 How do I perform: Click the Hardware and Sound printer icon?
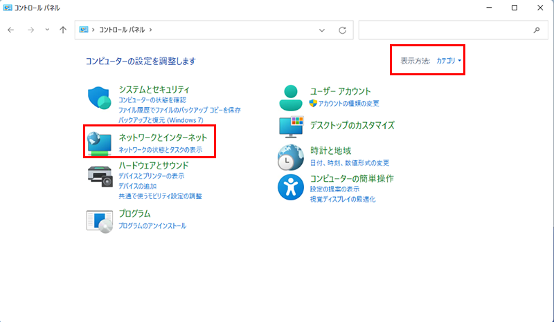click(100, 177)
